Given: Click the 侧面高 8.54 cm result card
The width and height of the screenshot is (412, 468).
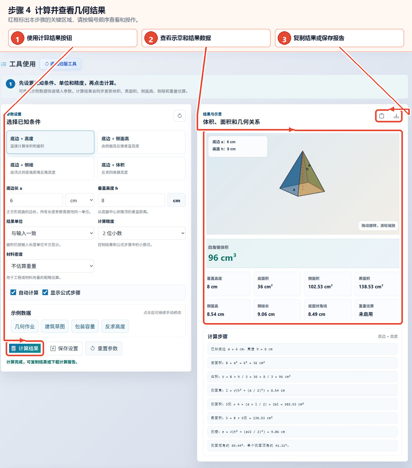Looking at the screenshot, I should click(x=228, y=311).
